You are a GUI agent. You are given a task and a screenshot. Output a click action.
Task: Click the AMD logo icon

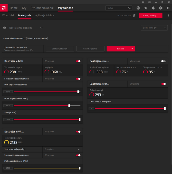tap(4, 8)
